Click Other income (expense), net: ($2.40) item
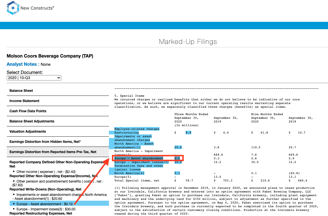The image size is (328, 216). [46, 172]
